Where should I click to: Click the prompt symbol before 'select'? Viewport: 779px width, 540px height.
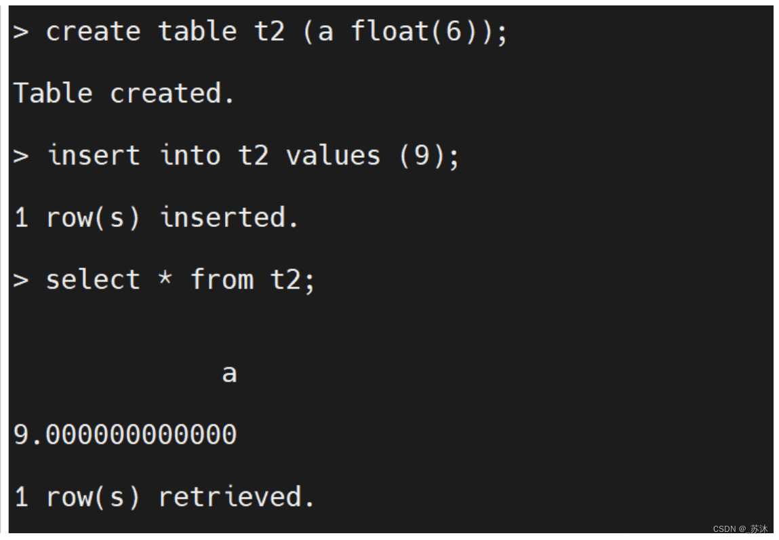pyautogui.click(x=21, y=281)
